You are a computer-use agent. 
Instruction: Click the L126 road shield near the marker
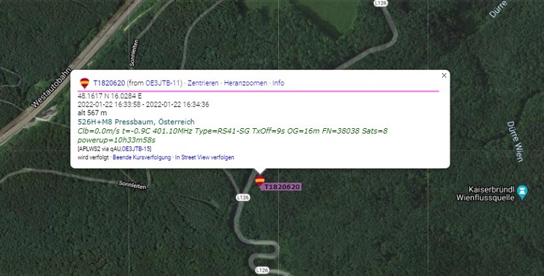pos(243,197)
